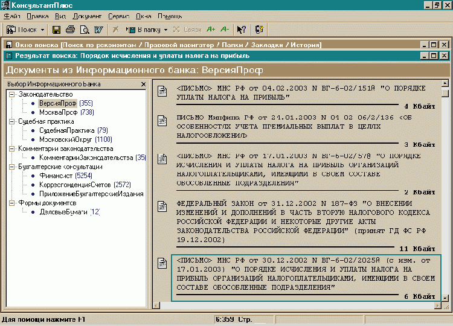Collapse the Комментарии законодательства node

point(12,149)
